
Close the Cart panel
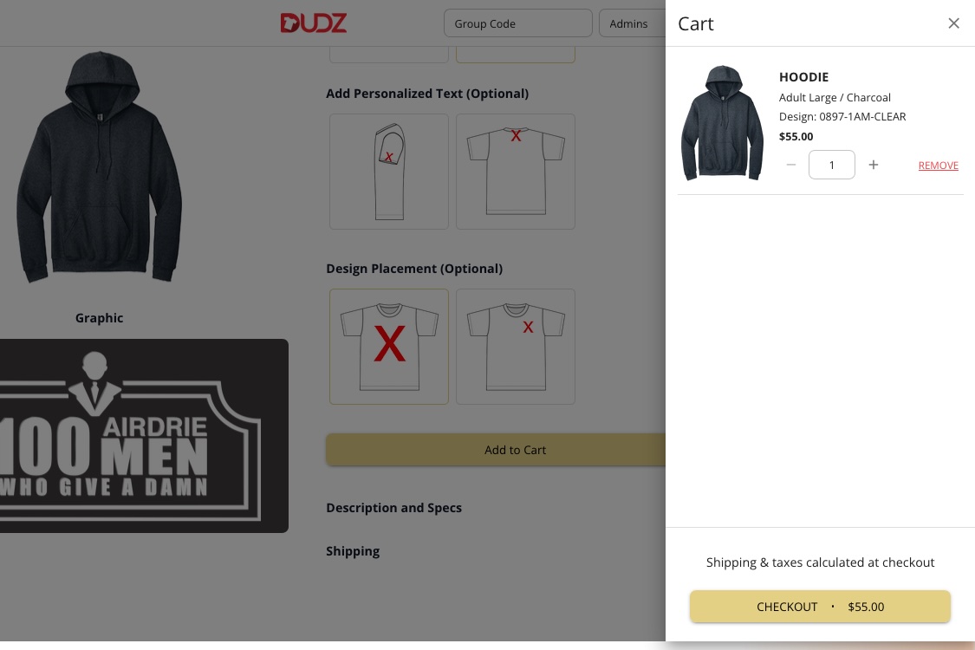click(x=953, y=23)
